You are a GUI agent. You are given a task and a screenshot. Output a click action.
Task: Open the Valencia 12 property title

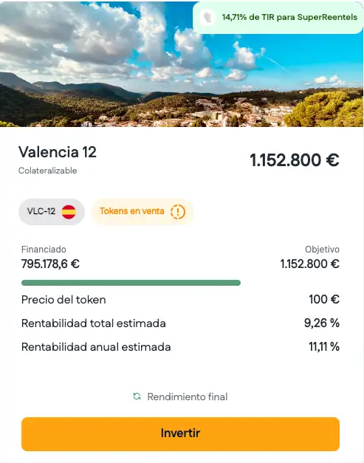pyautogui.click(x=58, y=152)
